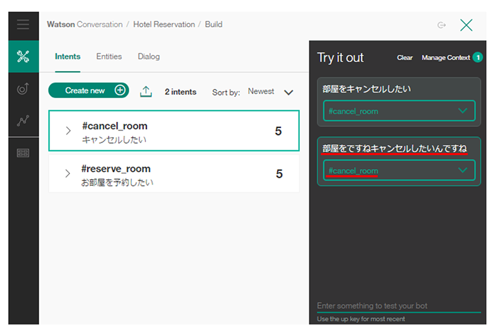Viewport: 496px width, 332px height.
Task: Open intent dropdown under 部屋をですねキャンセルしたいんですね
Action: (399, 170)
